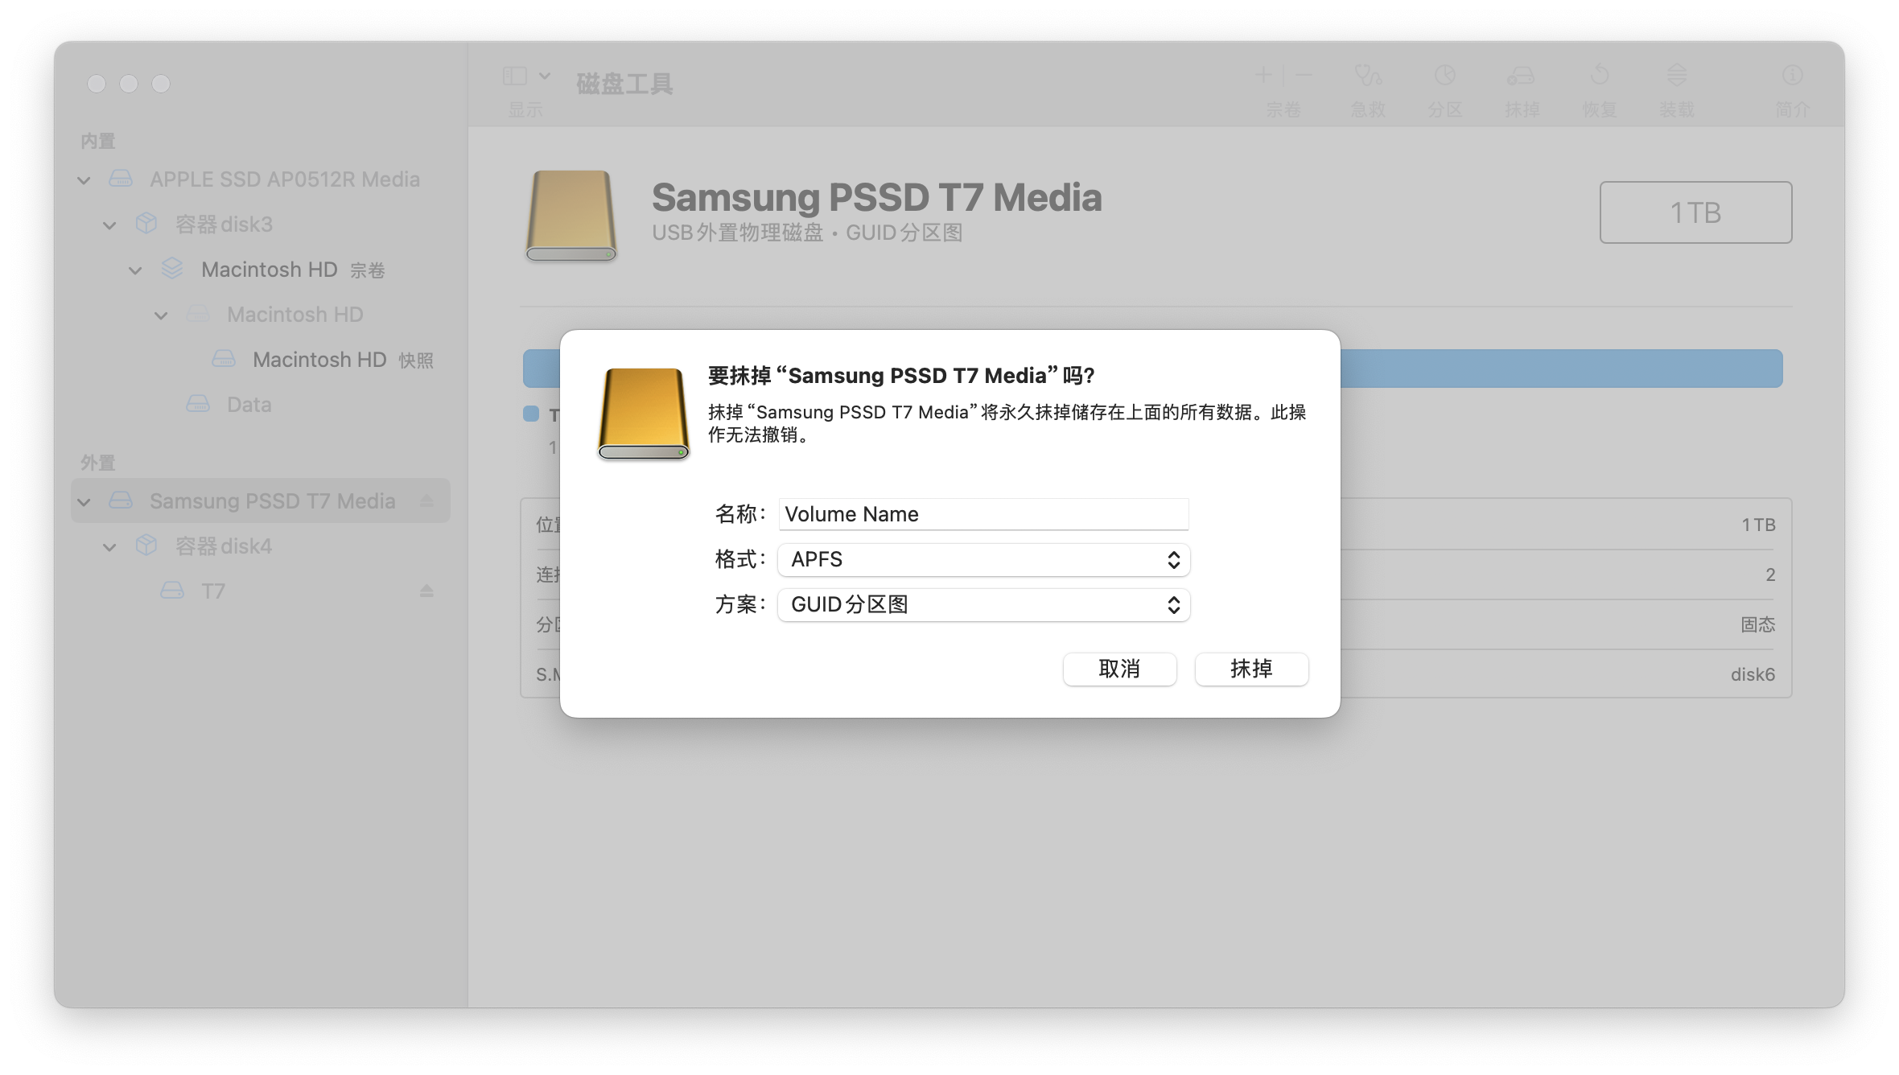Collapse the 容器 disk4 container
This screenshot has height=1075, width=1899.
tap(109, 547)
